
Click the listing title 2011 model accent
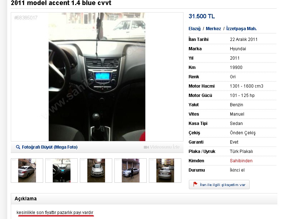pos(61,3)
